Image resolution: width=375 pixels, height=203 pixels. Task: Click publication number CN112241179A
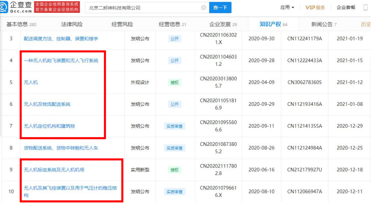tap(305, 38)
